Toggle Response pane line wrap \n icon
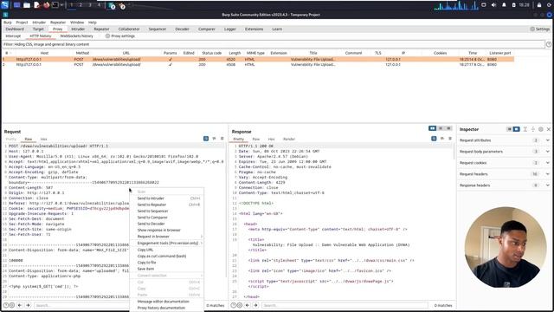The width and height of the screenshot is (554, 312). 442,139
